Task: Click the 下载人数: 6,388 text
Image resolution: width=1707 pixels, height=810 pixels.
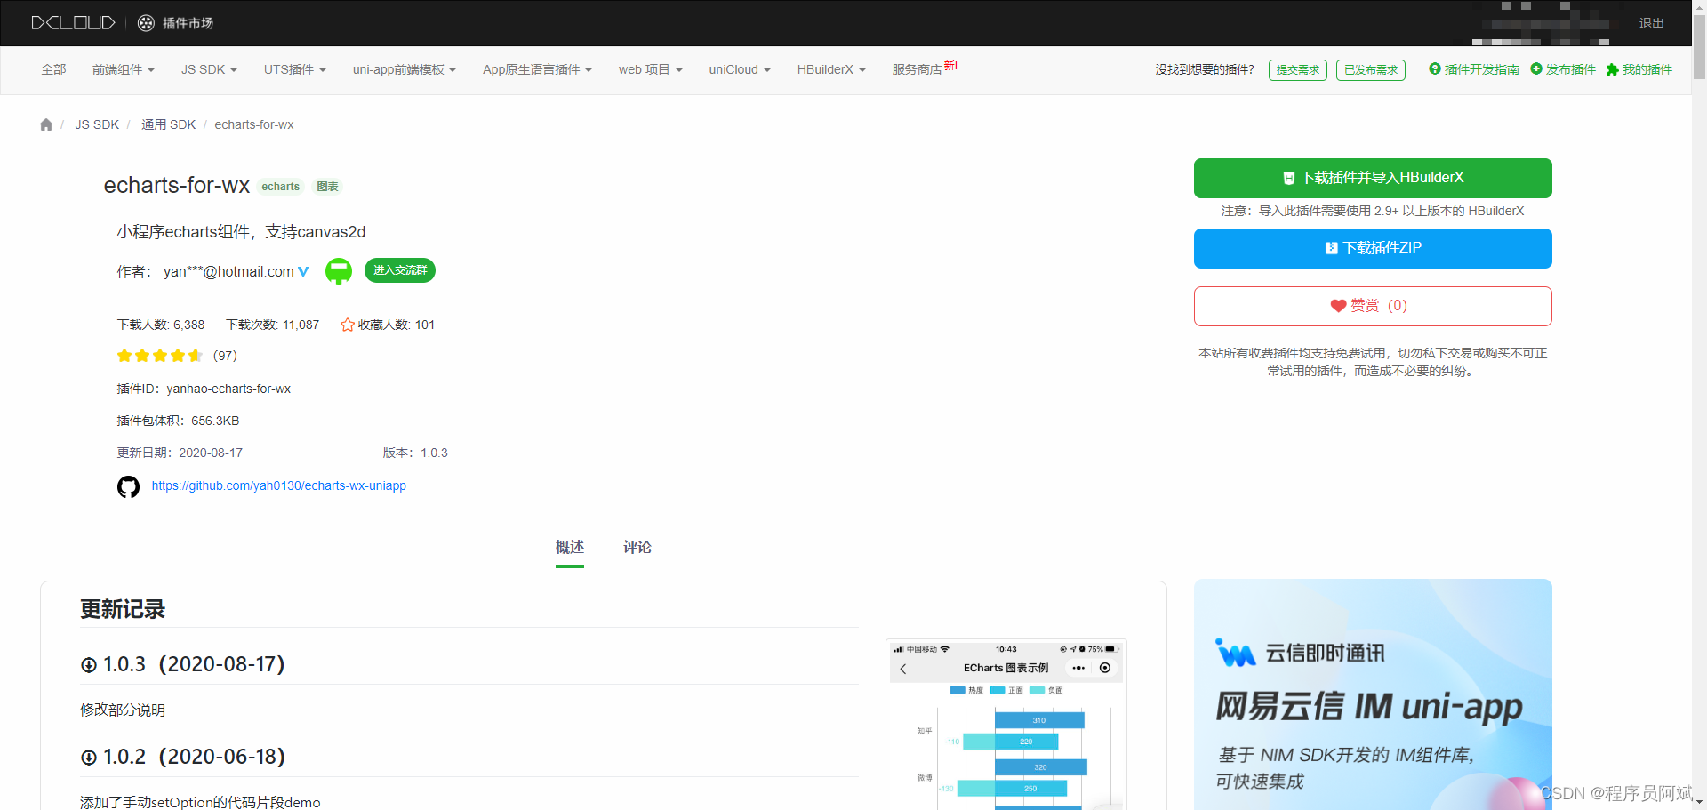Action: [x=161, y=325]
